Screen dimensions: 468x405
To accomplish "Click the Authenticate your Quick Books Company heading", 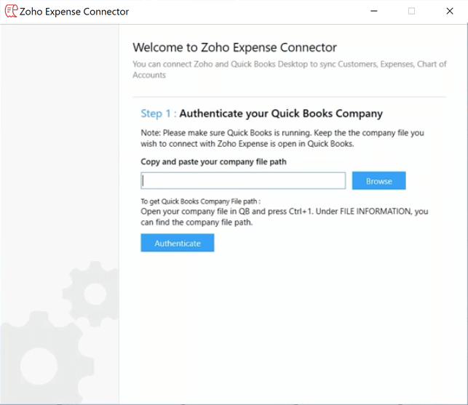I will (x=280, y=113).
